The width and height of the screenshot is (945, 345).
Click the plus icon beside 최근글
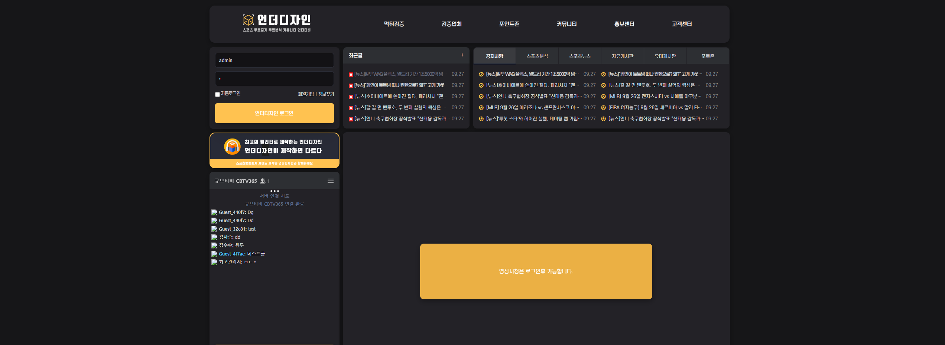[462, 55]
